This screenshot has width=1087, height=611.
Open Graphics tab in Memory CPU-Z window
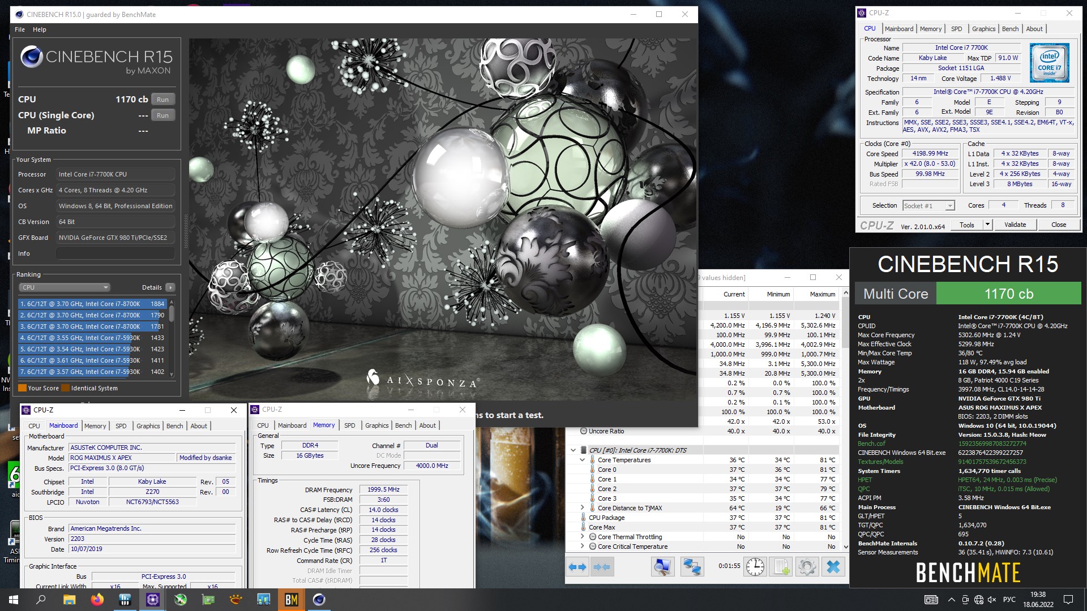376,425
